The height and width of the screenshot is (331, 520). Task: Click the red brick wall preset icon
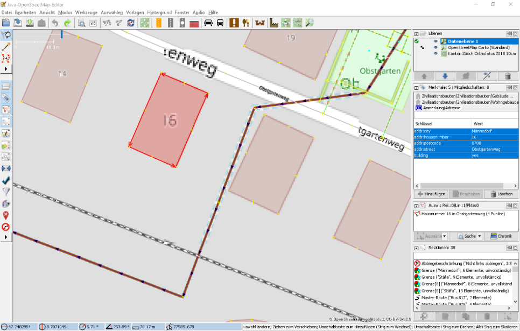coord(194,23)
